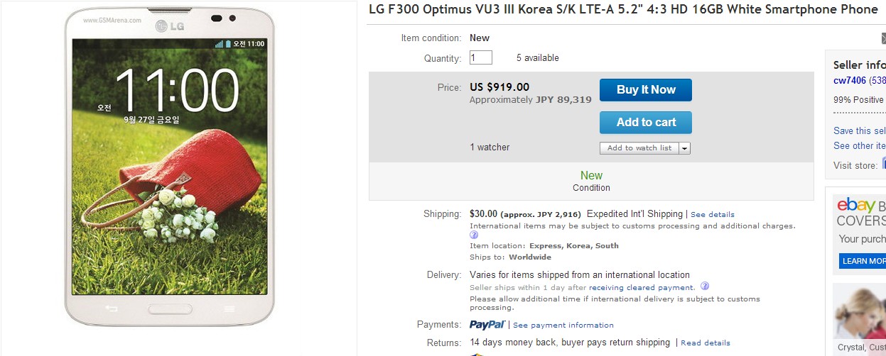Click Add to watch list
The width and height of the screenshot is (886, 356).
point(639,148)
